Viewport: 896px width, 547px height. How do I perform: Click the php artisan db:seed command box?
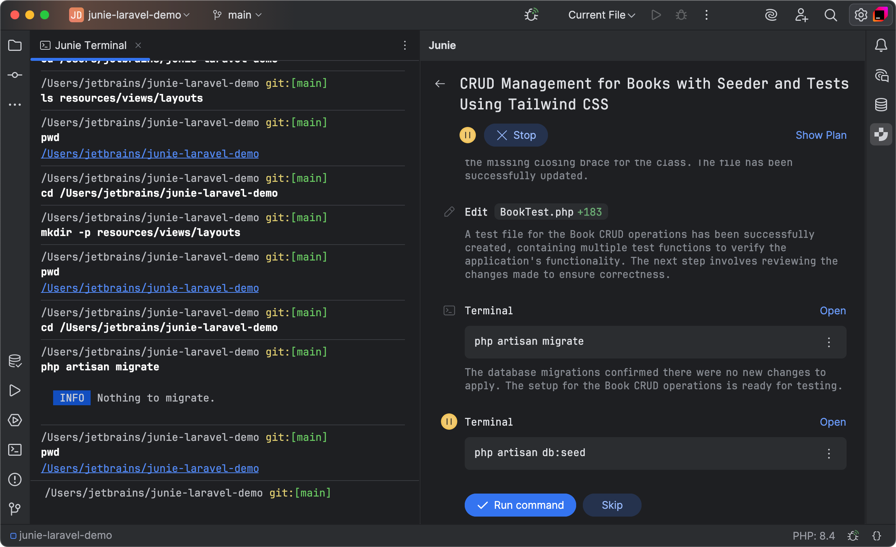[655, 453]
